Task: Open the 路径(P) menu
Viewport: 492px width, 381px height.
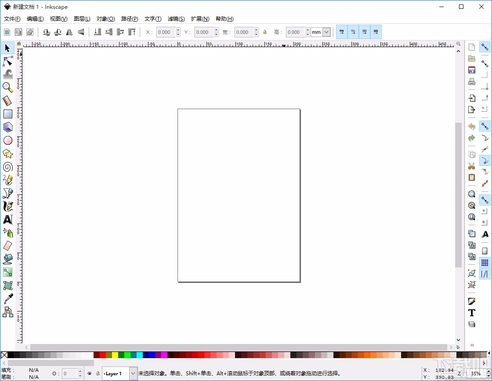Action: pyautogui.click(x=130, y=19)
